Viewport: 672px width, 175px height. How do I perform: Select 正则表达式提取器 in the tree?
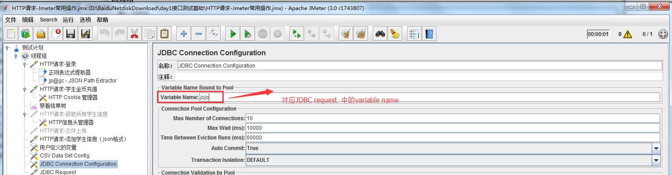[69, 72]
